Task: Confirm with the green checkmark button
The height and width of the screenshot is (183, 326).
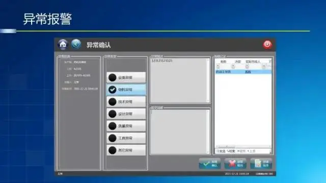Action: (209, 164)
